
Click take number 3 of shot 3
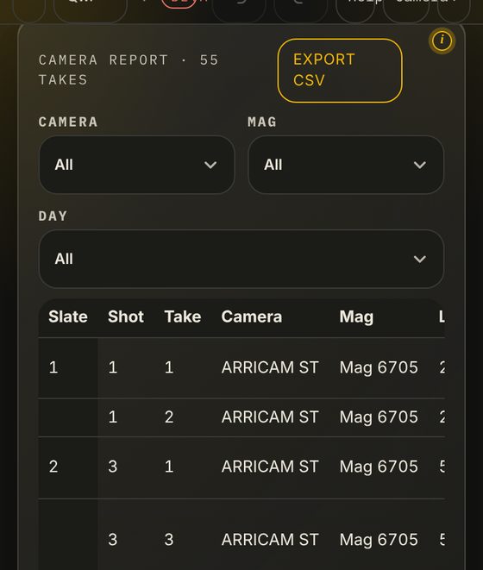click(169, 540)
